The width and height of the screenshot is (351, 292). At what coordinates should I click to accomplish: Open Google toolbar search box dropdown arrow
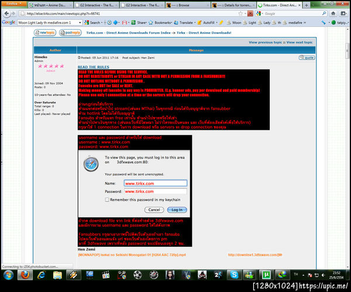pos(80,23)
